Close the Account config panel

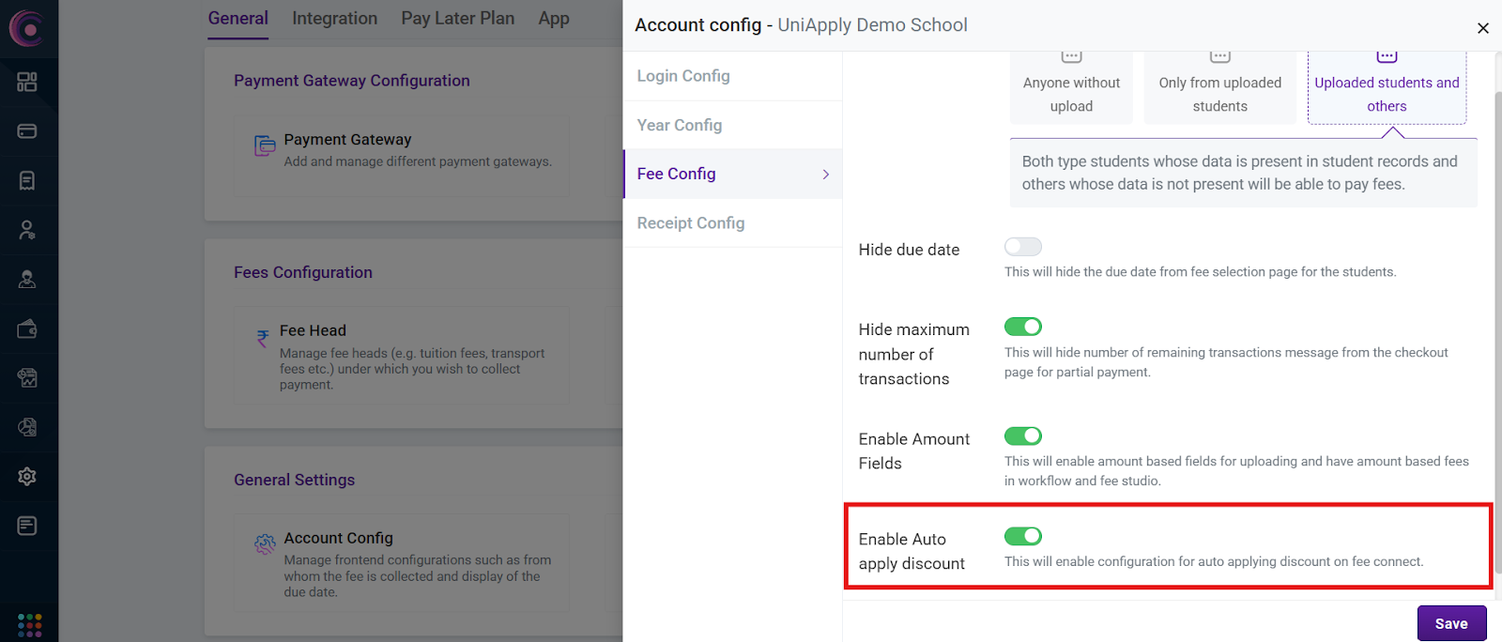pyautogui.click(x=1483, y=28)
